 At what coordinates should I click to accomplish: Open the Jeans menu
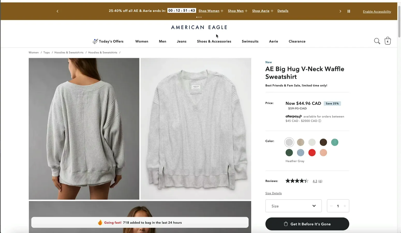[x=182, y=41]
